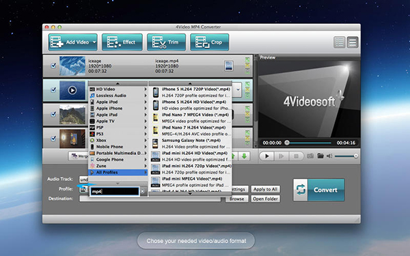The width and height of the screenshot is (410, 256).
Task: Choose iPad mini MPEG4 Video profile
Action: coord(191,182)
